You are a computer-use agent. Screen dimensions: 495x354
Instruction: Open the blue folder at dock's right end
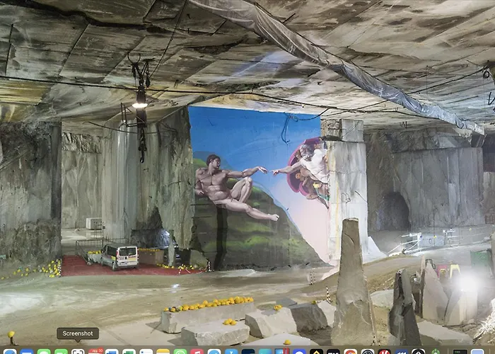(478, 352)
